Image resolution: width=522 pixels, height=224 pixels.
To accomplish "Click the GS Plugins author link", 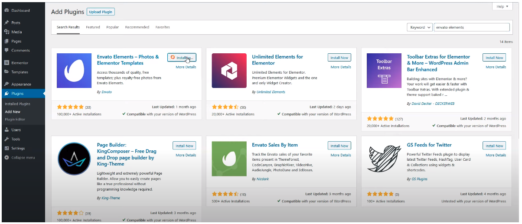I will tap(419, 179).
